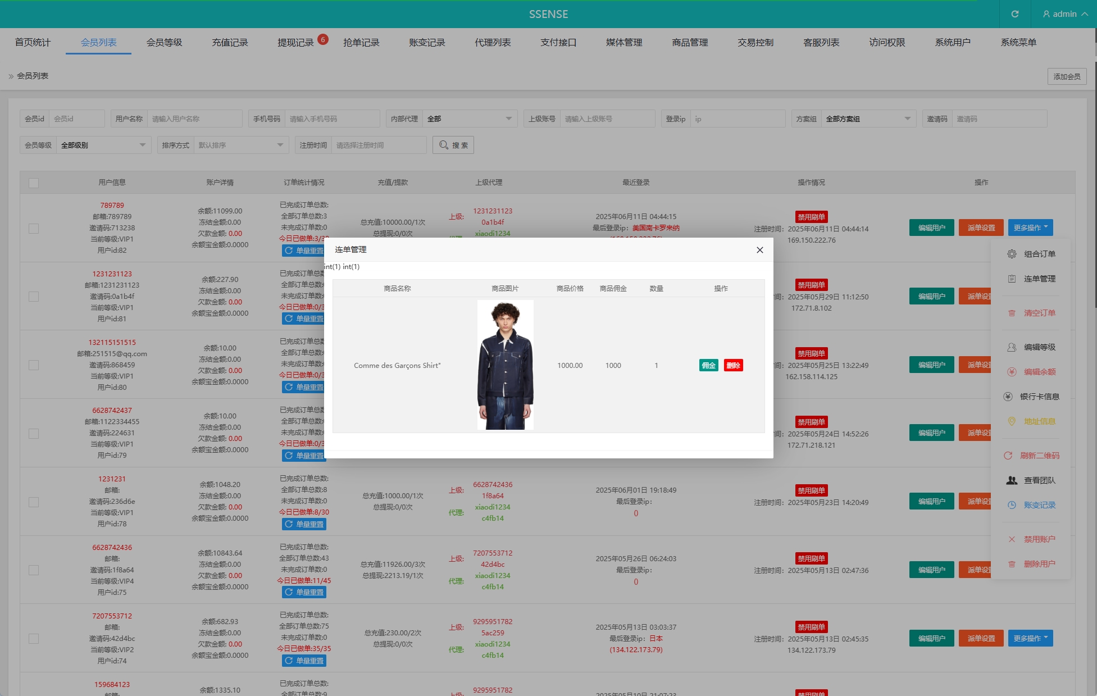Open the admin user menu
1097x696 pixels.
coord(1064,14)
